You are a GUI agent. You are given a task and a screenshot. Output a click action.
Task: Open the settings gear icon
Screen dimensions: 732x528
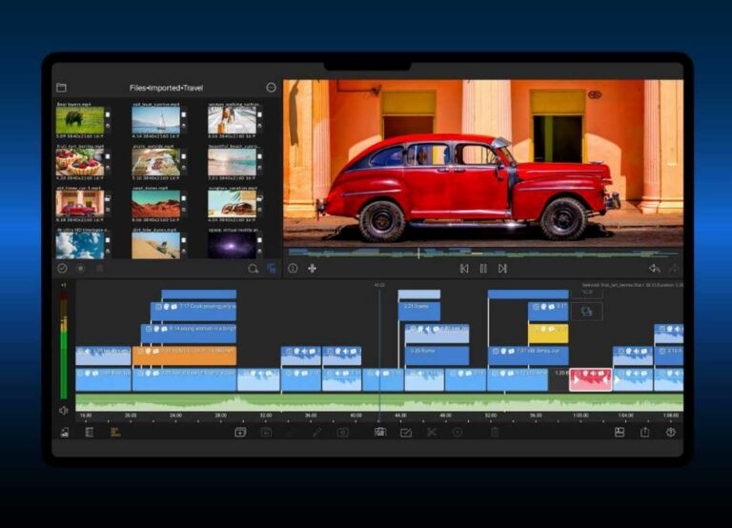pyautogui.click(x=670, y=433)
